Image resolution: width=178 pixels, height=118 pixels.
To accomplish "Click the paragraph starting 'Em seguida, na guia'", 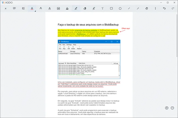I will coord(88,103).
